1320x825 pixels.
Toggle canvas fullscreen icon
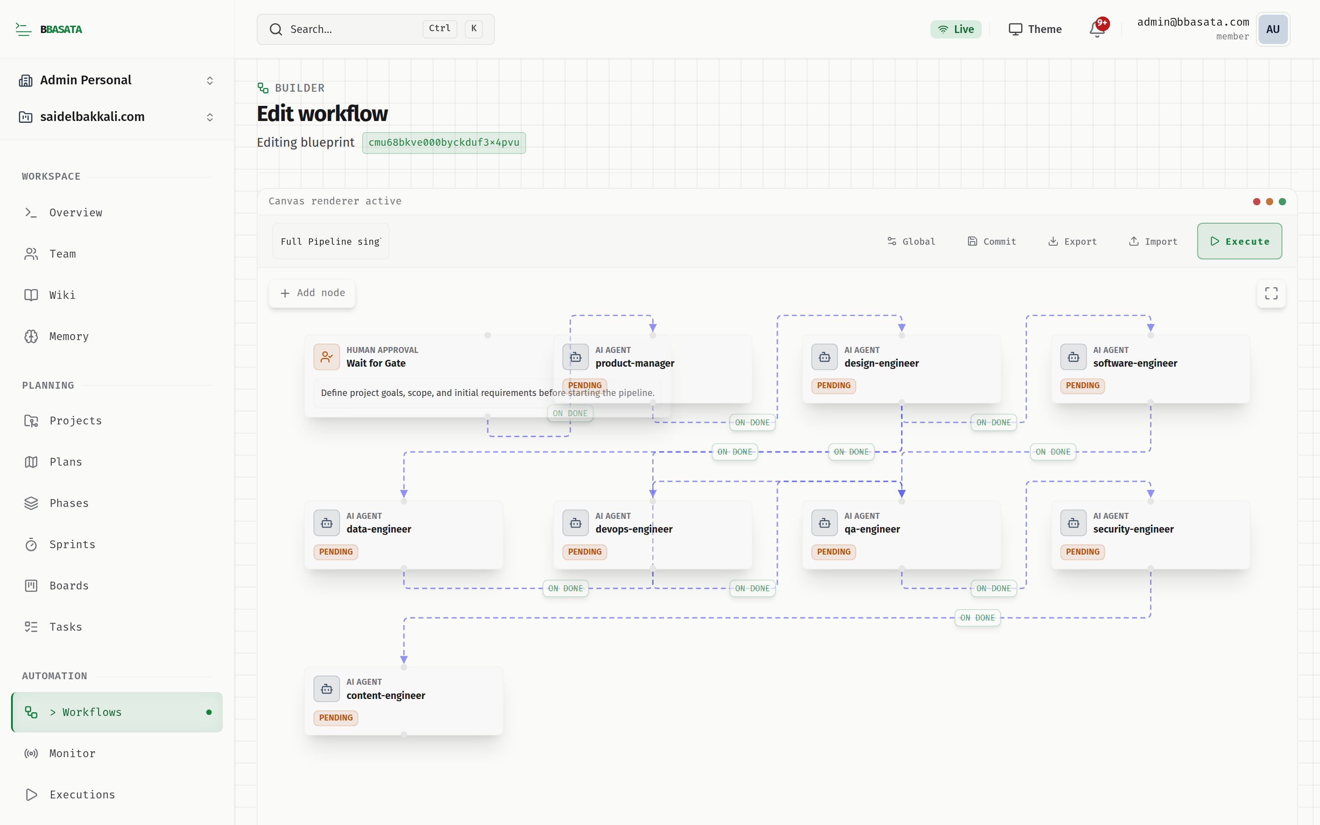[x=1271, y=293]
